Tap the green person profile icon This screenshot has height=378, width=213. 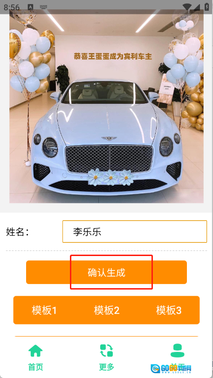pyautogui.click(x=177, y=350)
